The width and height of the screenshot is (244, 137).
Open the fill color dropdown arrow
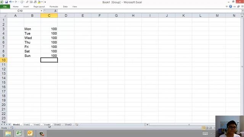pos(42,2)
